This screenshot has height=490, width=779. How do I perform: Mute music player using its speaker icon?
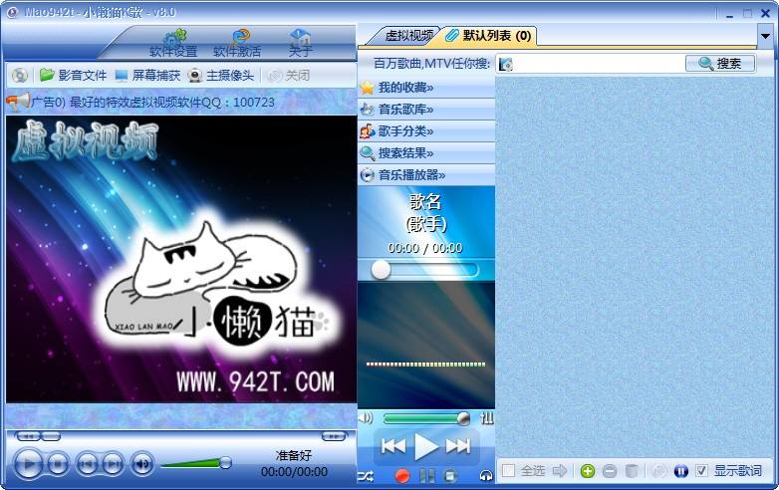pyautogui.click(x=366, y=418)
